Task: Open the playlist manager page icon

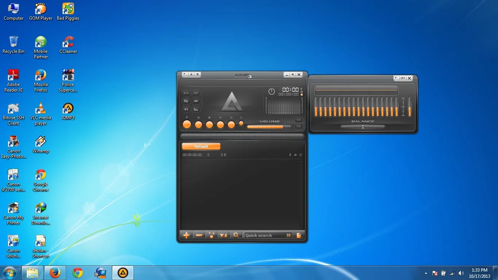Action: 299,236
